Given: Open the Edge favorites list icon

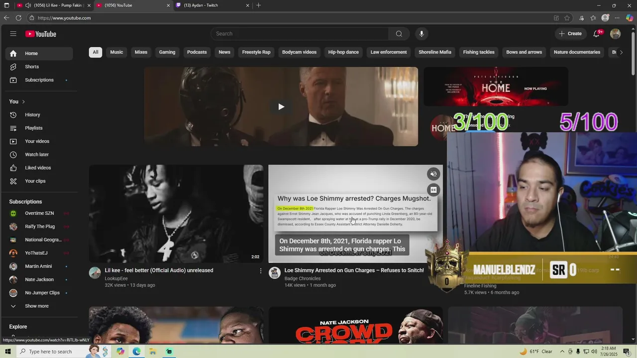Looking at the screenshot, I should pyautogui.click(x=593, y=18).
